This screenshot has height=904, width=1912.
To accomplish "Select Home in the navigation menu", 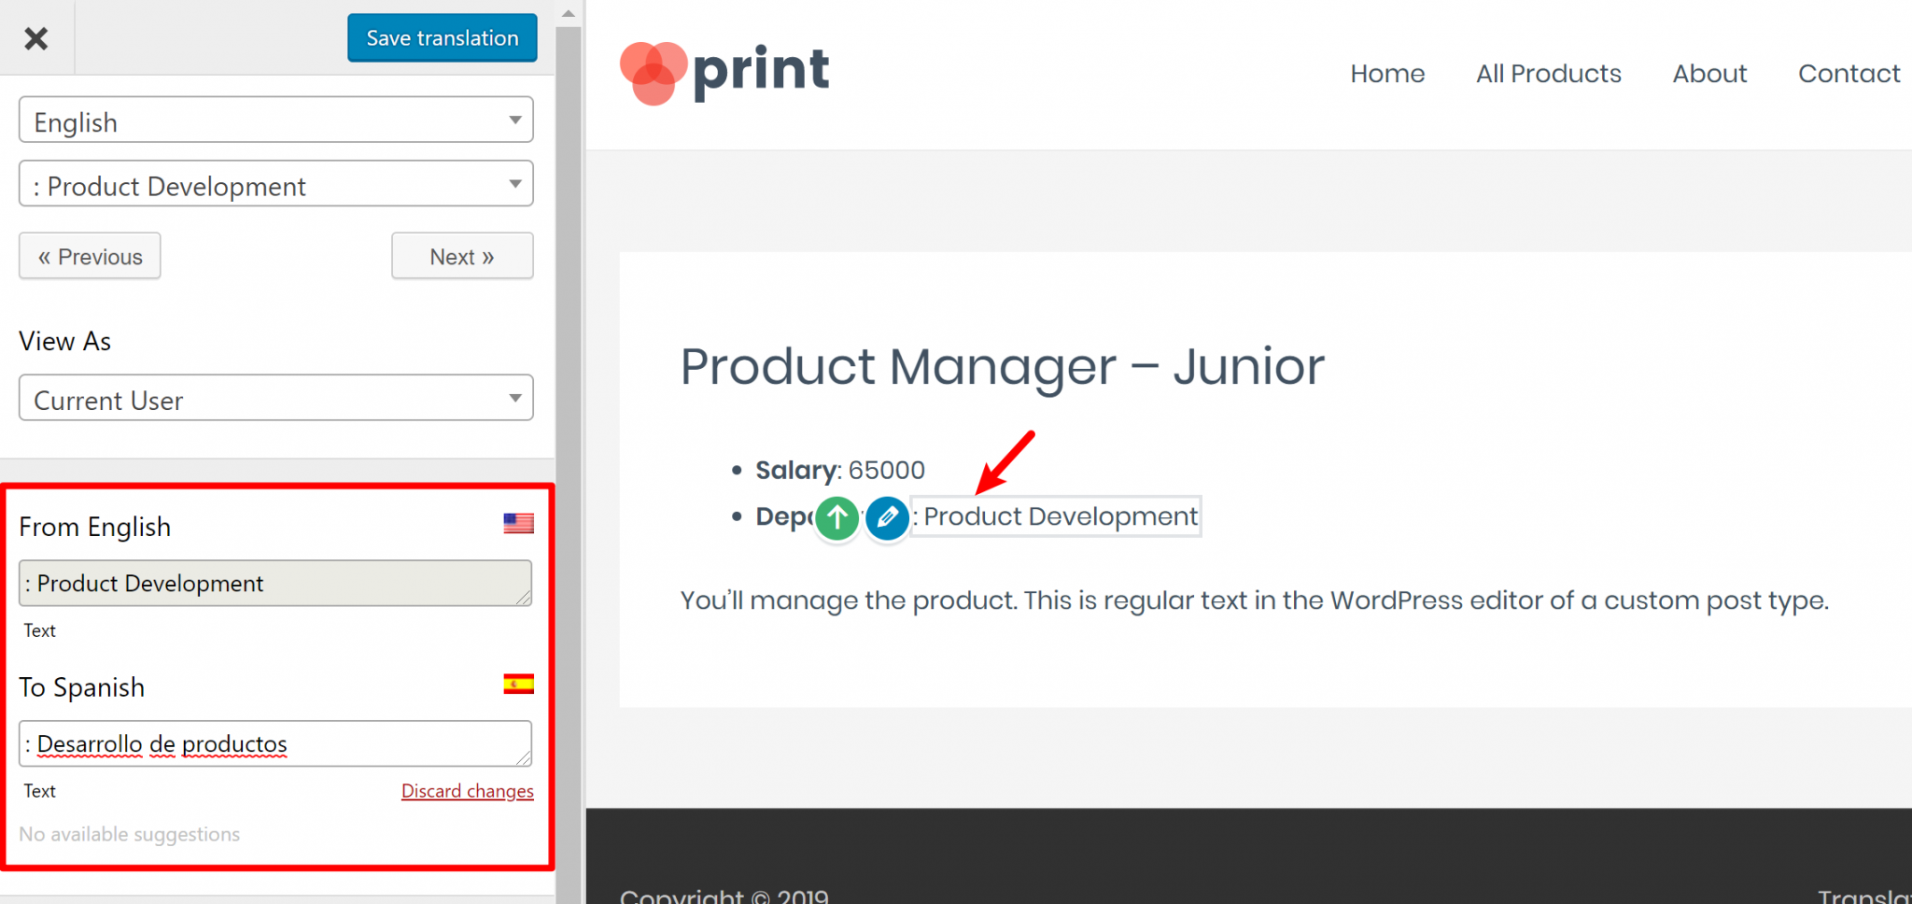I will pos(1386,73).
